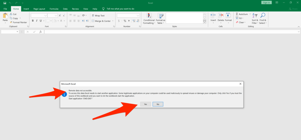The width and height of the screenshot is (301, 140).
Task: Click Merge & Center
Action: click(101, 21)
